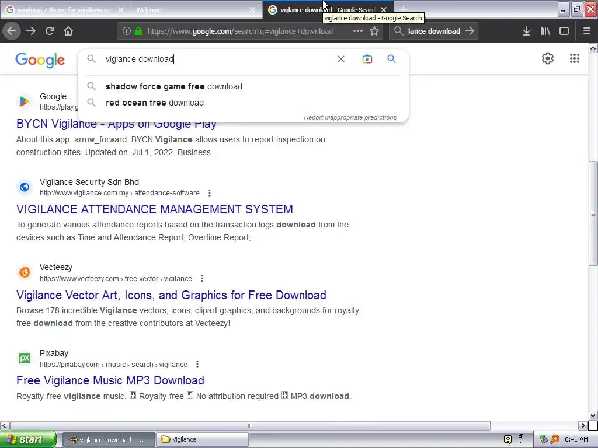The width and height of the screenshot is (598, 448).
Task: Click the Pixabay site favicon
Action: [25, 358]
